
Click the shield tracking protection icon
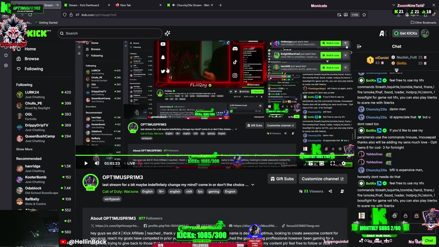64,15
